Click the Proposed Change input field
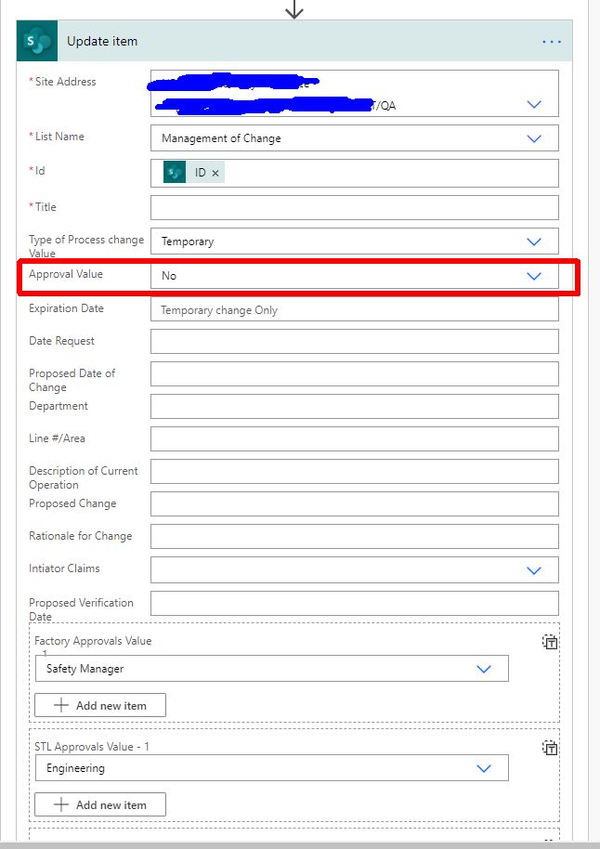The height and width of the screenshot is (849, 600). [x=355, y=504]
